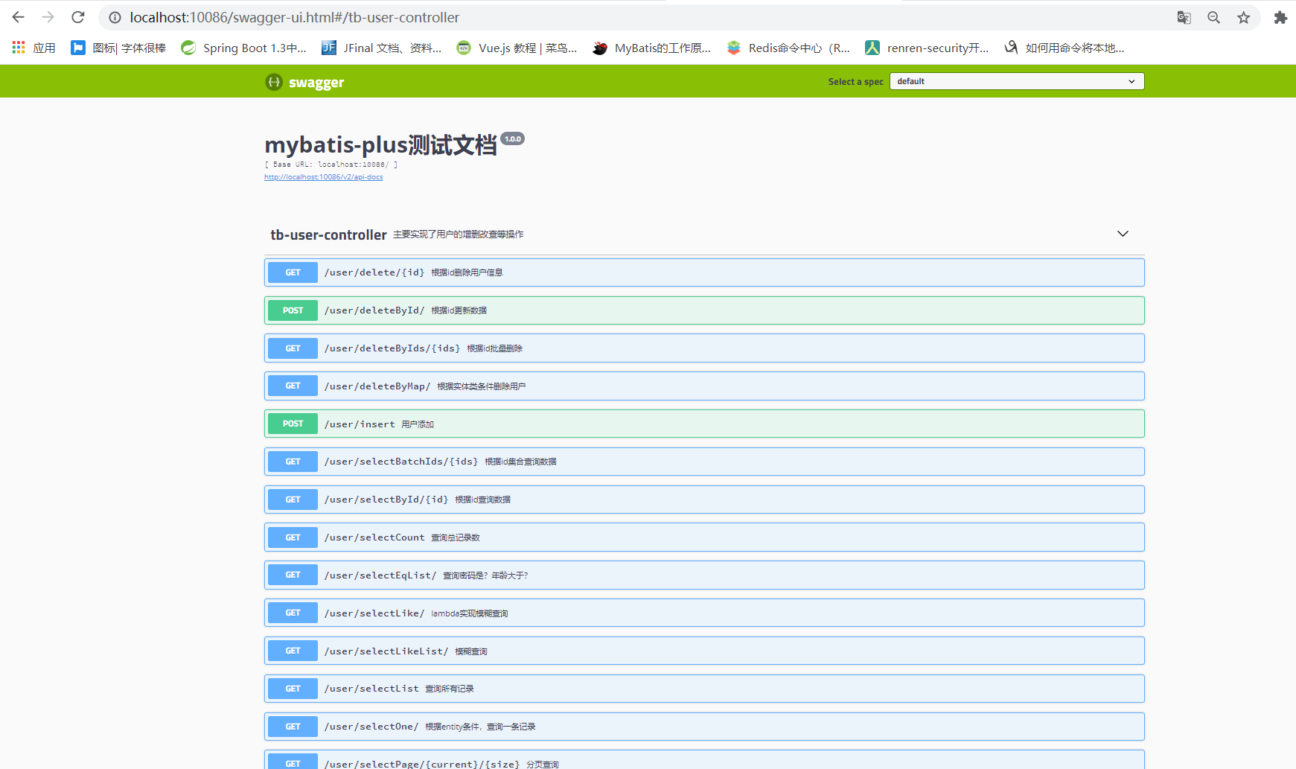Expand GET /user/deleteByMap/ operation
The width and height of the screenshot is (1296, 769).
704,386
